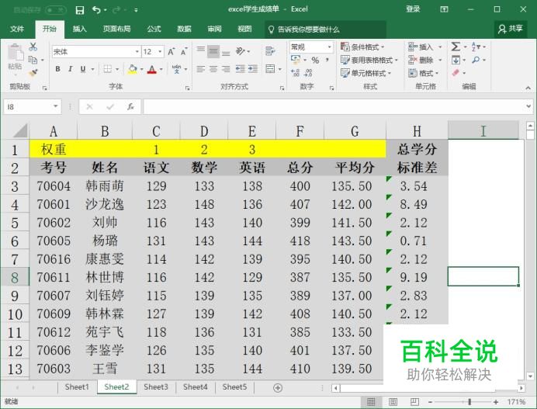The height and width of the screenshot is (409, 537).
Task: Open the Insert Function fx dialog
Action: 130,107
